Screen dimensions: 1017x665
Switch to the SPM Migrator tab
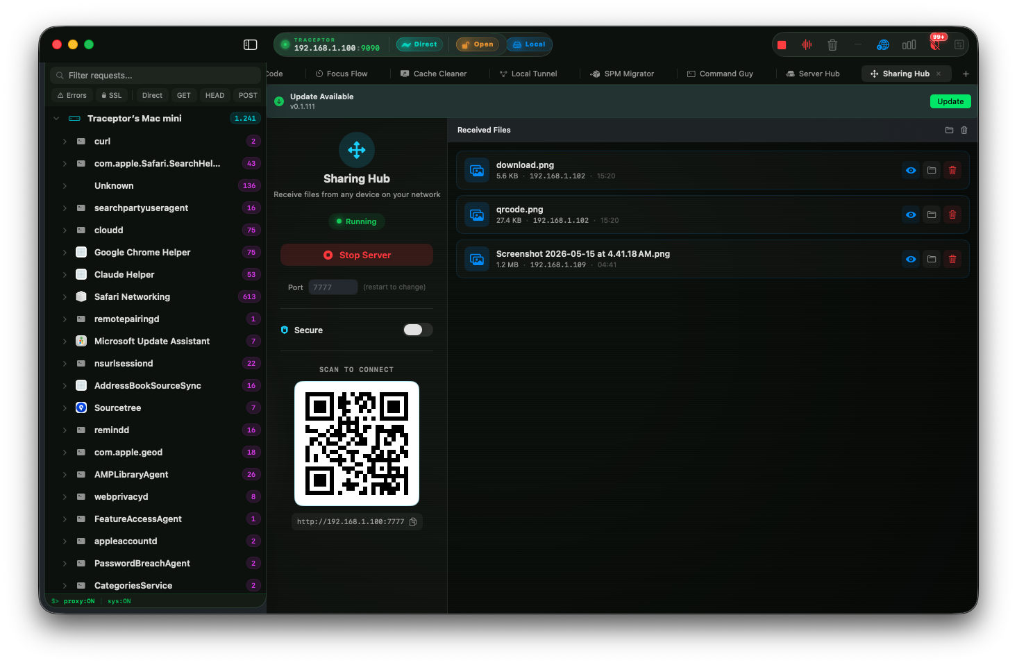tap(622, 74)
